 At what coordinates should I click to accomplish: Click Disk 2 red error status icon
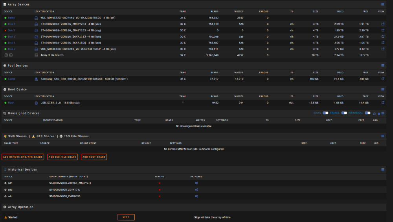(5, 31)
